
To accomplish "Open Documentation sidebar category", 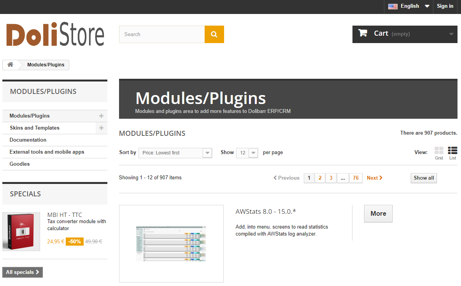I will (28, 140).
